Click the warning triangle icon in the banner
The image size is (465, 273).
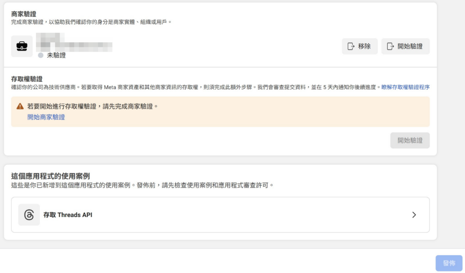(x=20, y=106)
